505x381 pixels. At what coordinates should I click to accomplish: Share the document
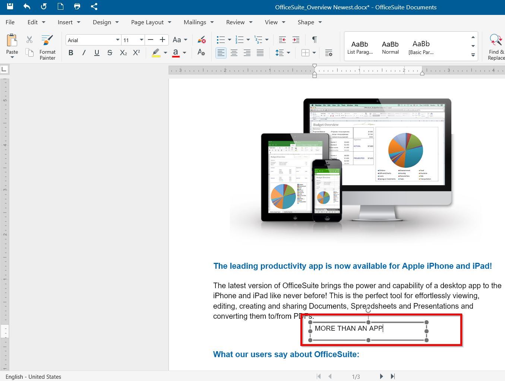coord(94,6)
